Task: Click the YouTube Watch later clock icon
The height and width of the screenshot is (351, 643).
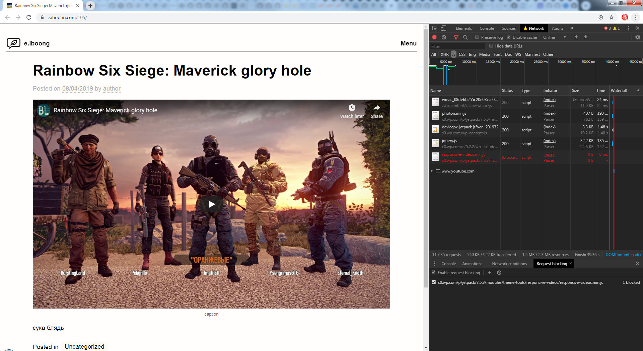Action: [352, 108]
